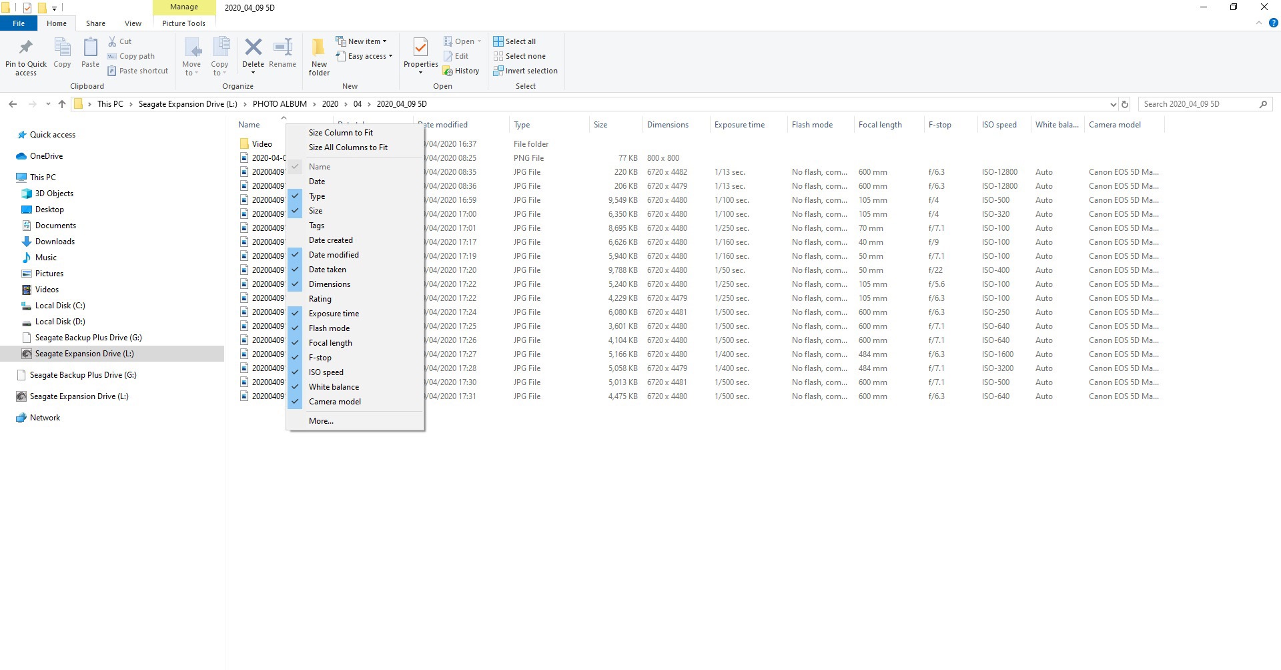The height and width of the screenshot is (670, 1281).
Task: Collapse the ribbon chevron
Action: click(x=1259, y=23)
